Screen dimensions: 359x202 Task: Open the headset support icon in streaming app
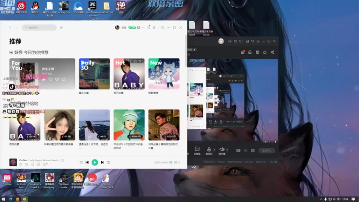230,41
